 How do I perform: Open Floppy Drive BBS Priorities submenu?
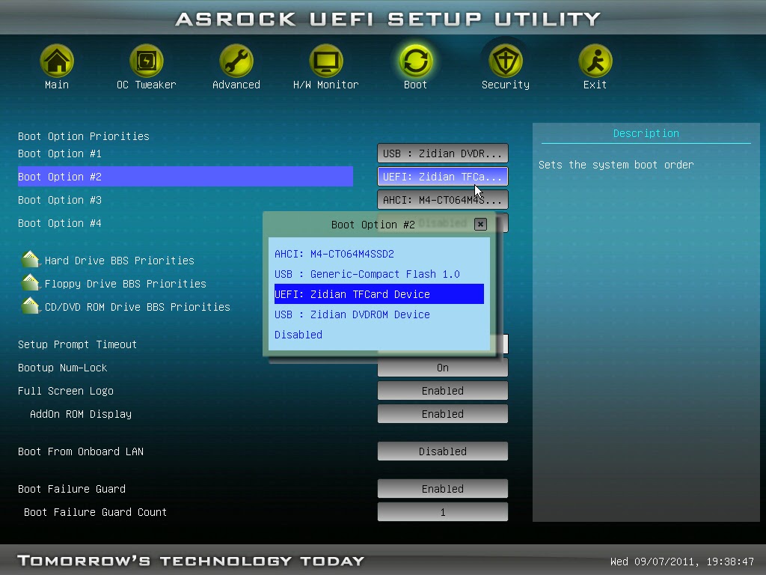click(125, 284)
